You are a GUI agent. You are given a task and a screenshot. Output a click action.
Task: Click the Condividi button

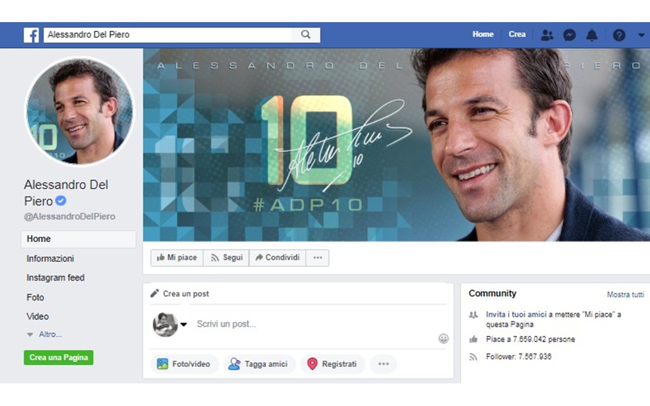277,258
